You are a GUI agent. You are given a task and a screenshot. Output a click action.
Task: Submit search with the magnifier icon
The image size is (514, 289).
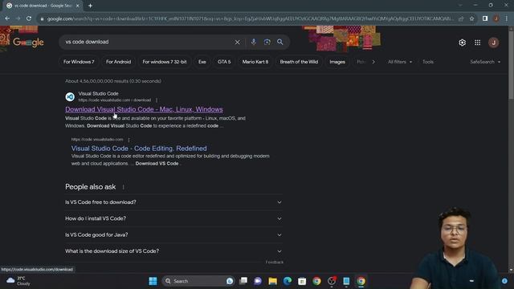[280, 42]
